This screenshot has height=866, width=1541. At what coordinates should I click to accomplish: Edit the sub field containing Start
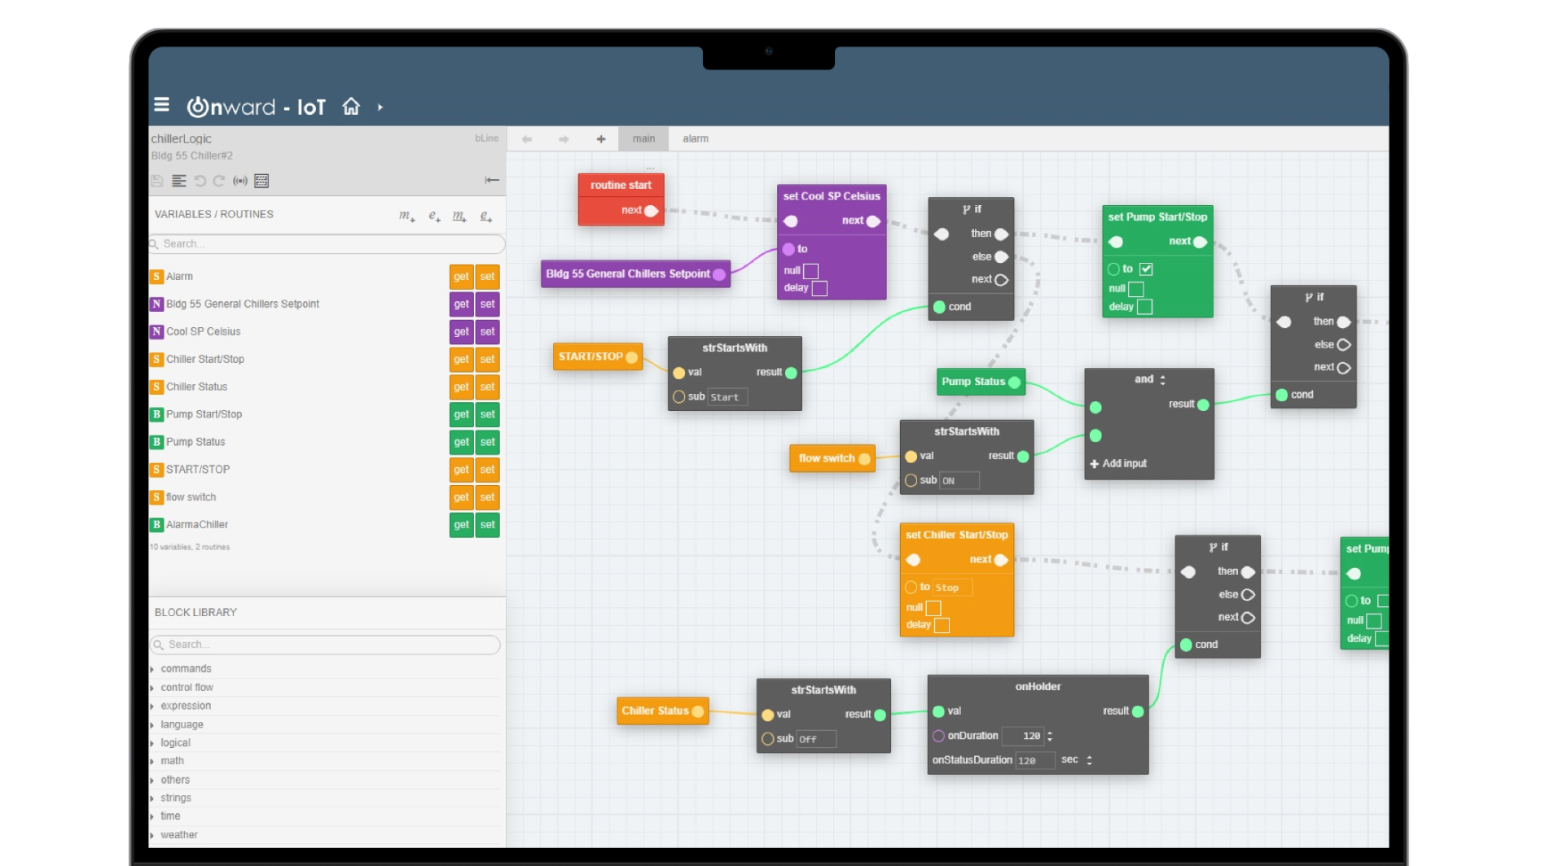(x=727, y=397)
